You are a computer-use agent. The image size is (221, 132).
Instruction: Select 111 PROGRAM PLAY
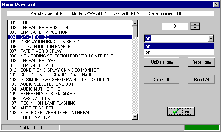tap(70, 117)
